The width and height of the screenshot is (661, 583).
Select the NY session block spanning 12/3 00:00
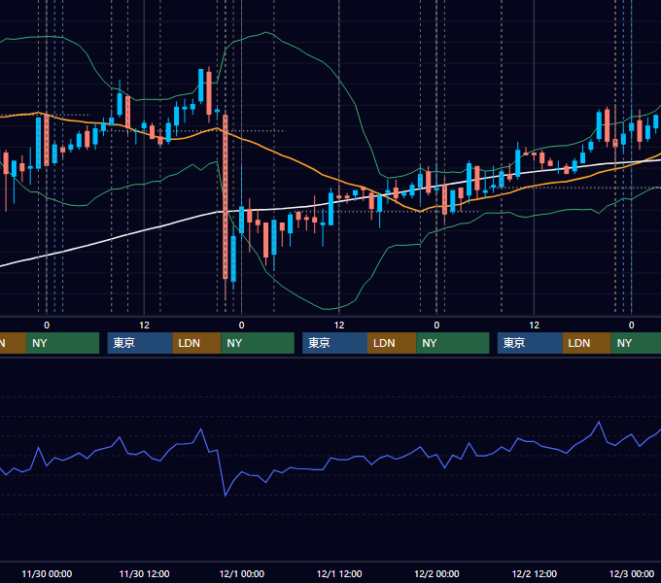[636, 343]
